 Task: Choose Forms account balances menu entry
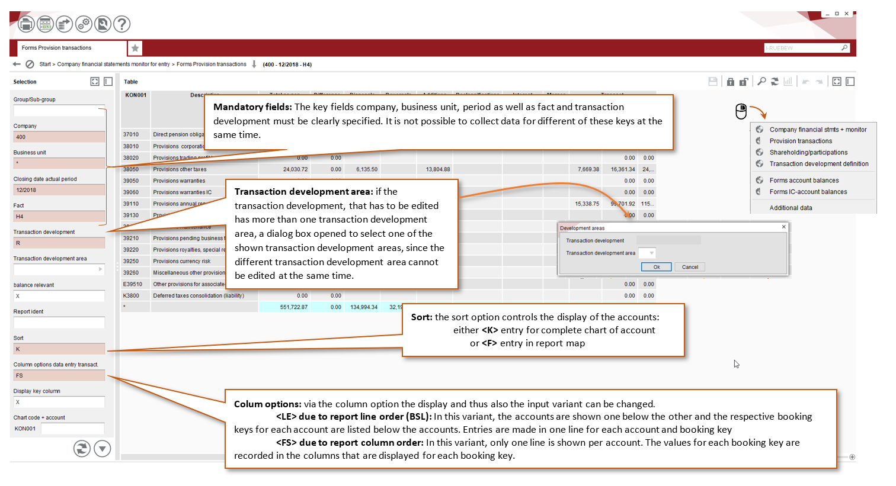[x=804, y=181]
